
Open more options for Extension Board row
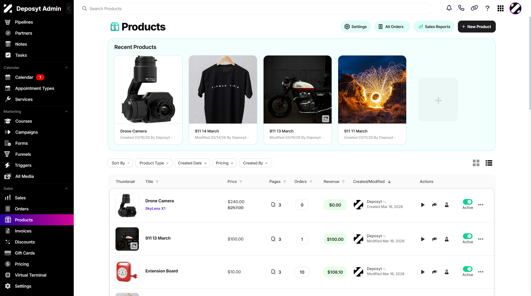point(481,272)
